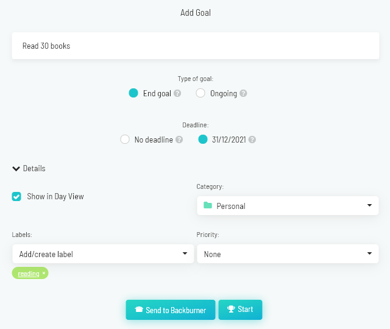Viewport: 390px width, 329px height.
Task: Click the End goal label text
Action: pyautogui.click(x=157, y=93)
